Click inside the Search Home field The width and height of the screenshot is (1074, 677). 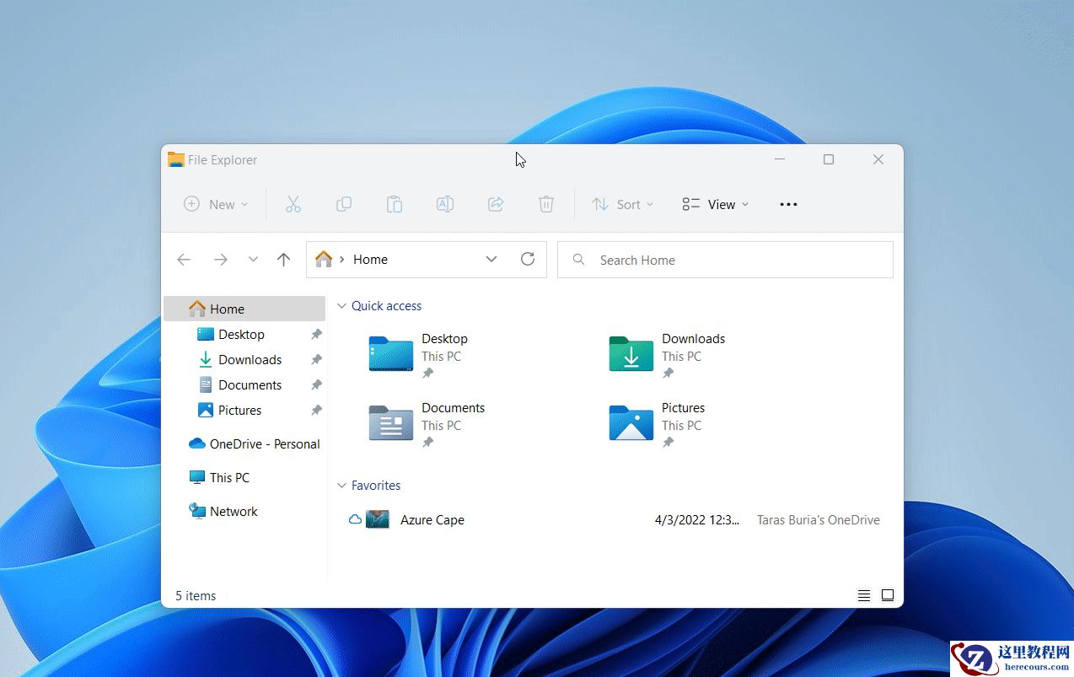point(725,260)
